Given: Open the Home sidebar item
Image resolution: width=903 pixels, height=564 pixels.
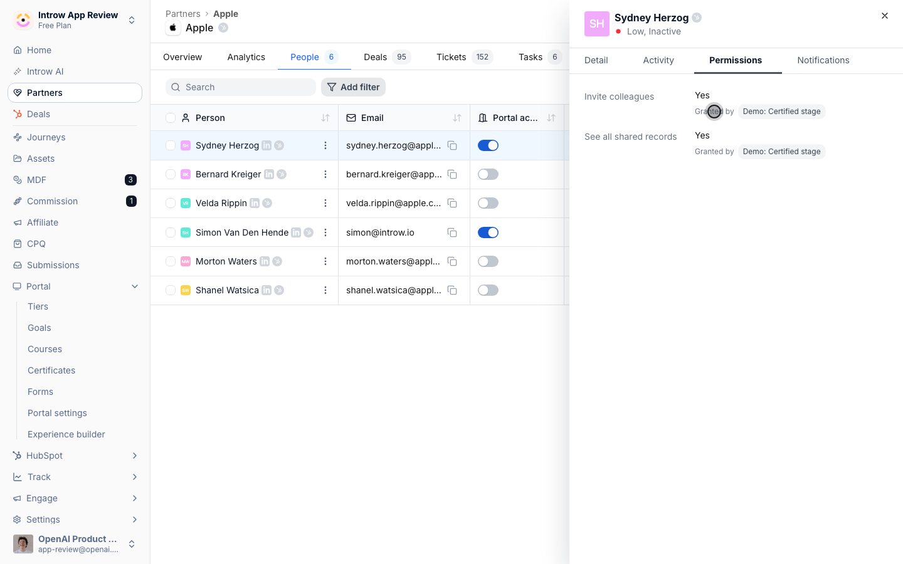Looking at the screenshot, I should pos(75,50).
